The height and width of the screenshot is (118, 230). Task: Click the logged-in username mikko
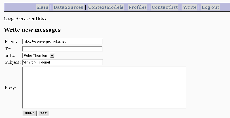click(39, 19)
